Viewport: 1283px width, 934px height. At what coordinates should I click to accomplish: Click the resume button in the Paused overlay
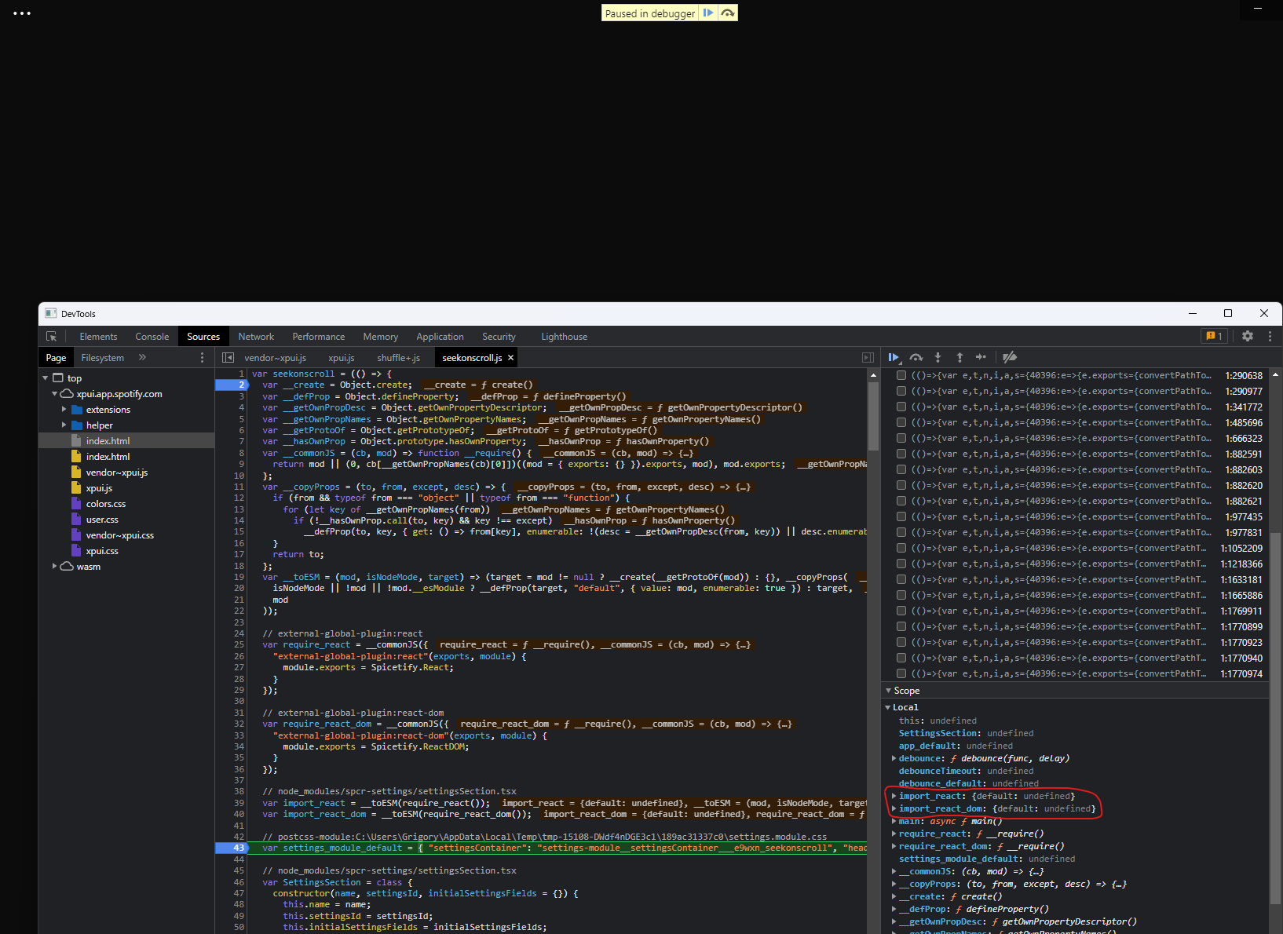point(707,13)
